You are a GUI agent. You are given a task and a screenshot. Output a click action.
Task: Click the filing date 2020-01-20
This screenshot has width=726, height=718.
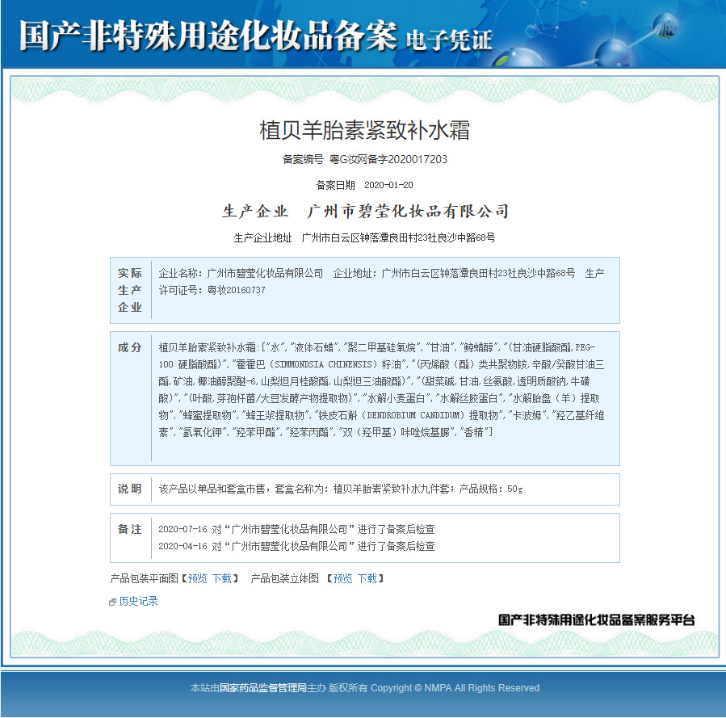(388, 185)
